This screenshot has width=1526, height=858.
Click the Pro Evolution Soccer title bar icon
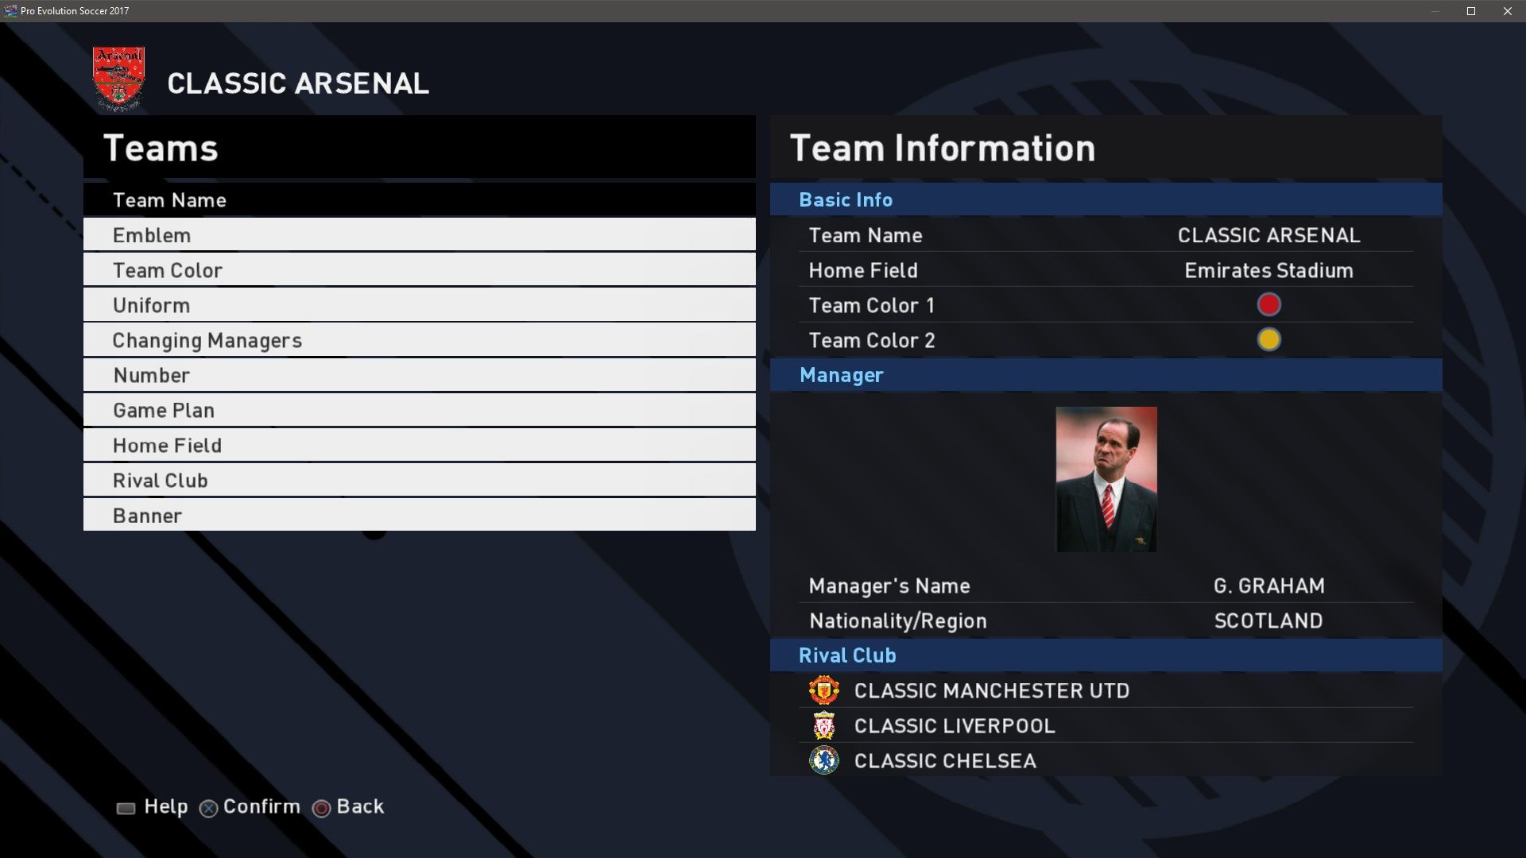point(10,11)
